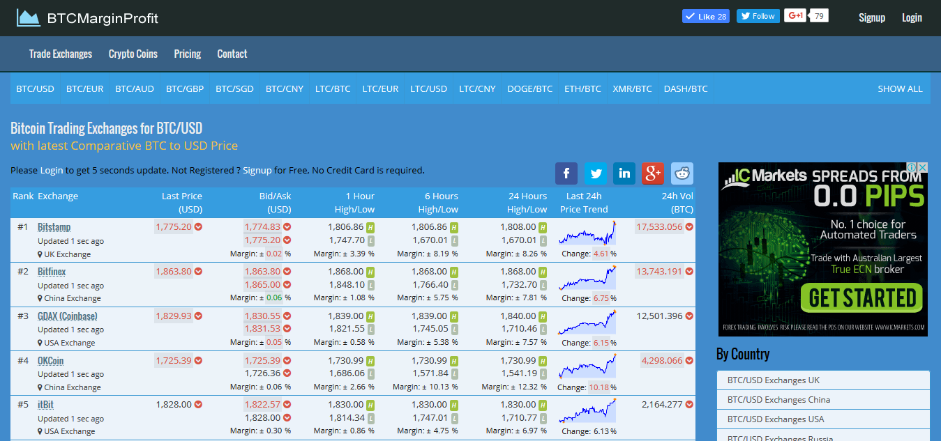Select BTC/GBP pair tab
The height and width of the screenshot is (441, 941).
coord(185,88)
